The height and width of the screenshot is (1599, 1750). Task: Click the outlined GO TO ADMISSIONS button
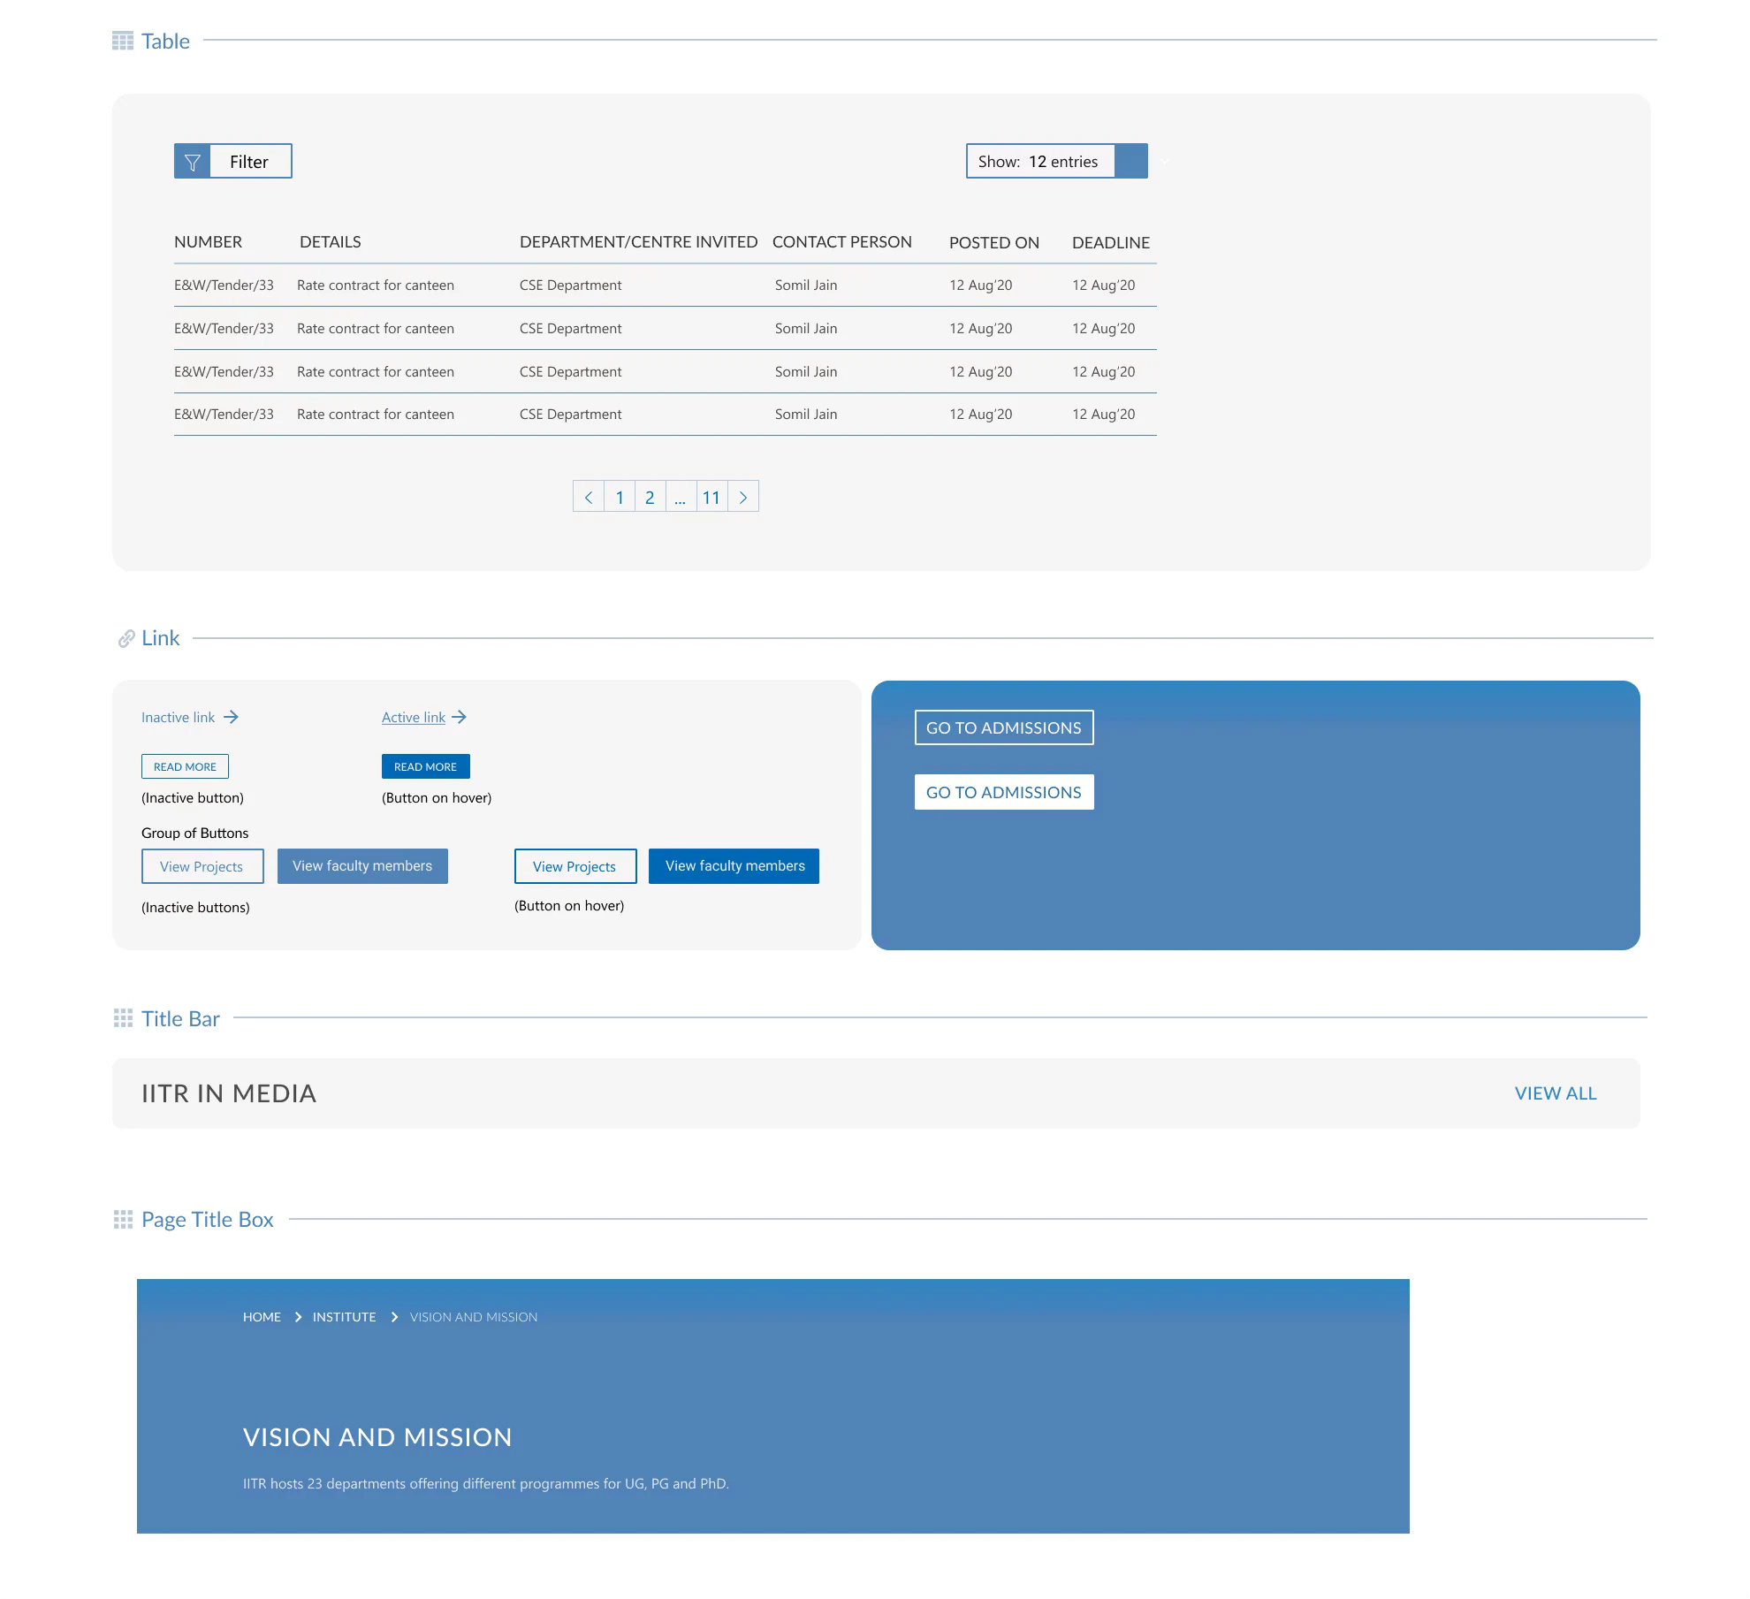point(1004,727)
